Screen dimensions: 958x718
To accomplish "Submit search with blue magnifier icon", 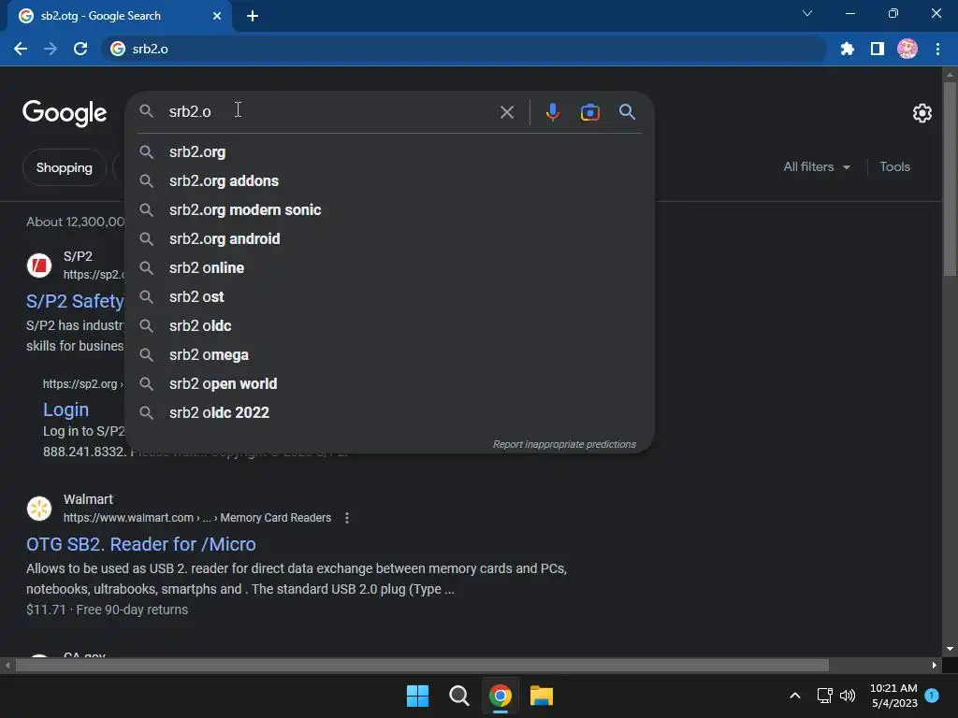I will point(627,112).
